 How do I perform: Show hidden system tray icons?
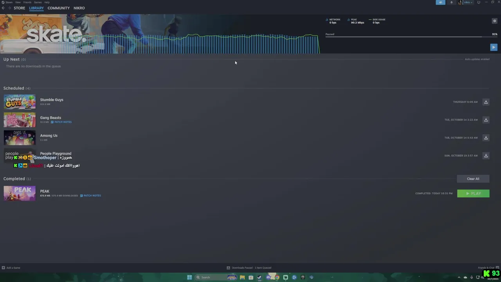459,277
